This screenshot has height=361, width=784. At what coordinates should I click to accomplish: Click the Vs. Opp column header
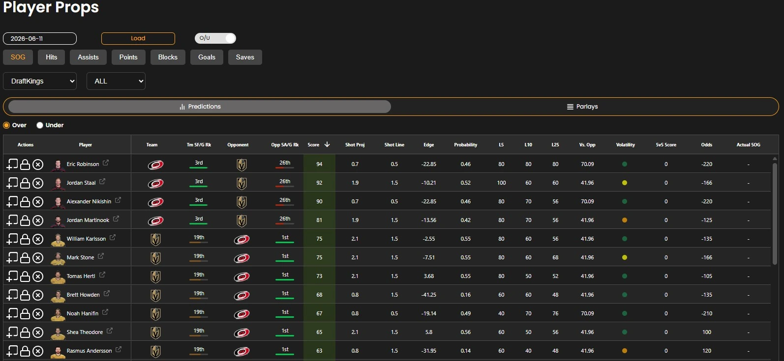click(587, 145)
